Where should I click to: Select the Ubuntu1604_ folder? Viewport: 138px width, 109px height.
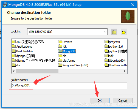pos(116,61)
